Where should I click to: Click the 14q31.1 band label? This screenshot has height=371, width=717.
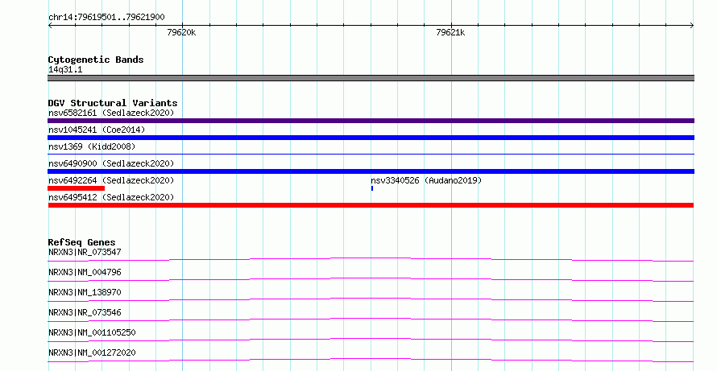65,70
